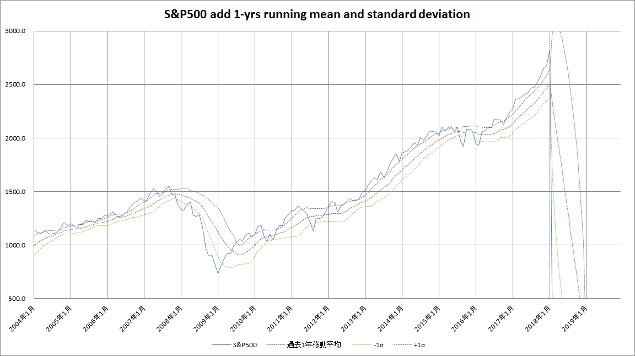Click the 2014年1月 x-axis label
Screen dimensions: 635x356
pos(391,319)
